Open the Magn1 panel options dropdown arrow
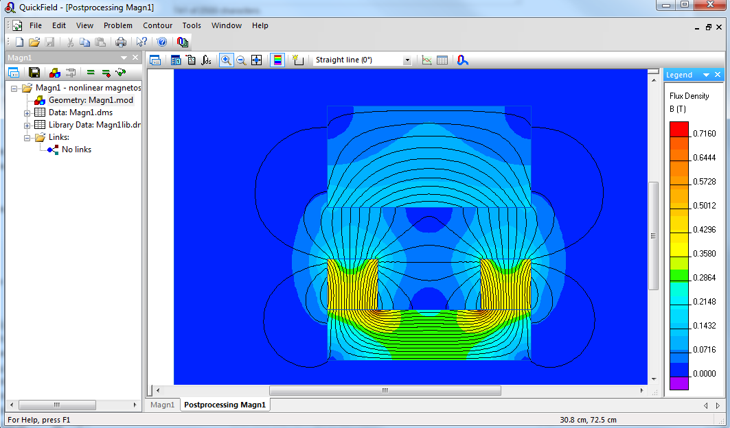 [124, 58]
